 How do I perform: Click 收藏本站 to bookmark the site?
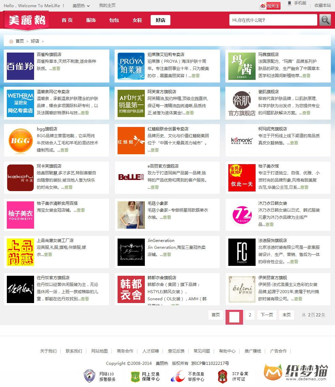tap(323, 5)
